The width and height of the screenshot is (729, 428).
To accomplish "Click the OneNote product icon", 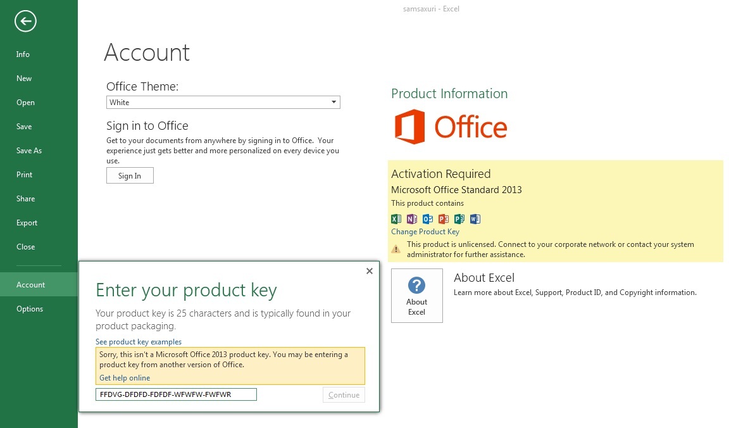I will [x=412, y=218].
